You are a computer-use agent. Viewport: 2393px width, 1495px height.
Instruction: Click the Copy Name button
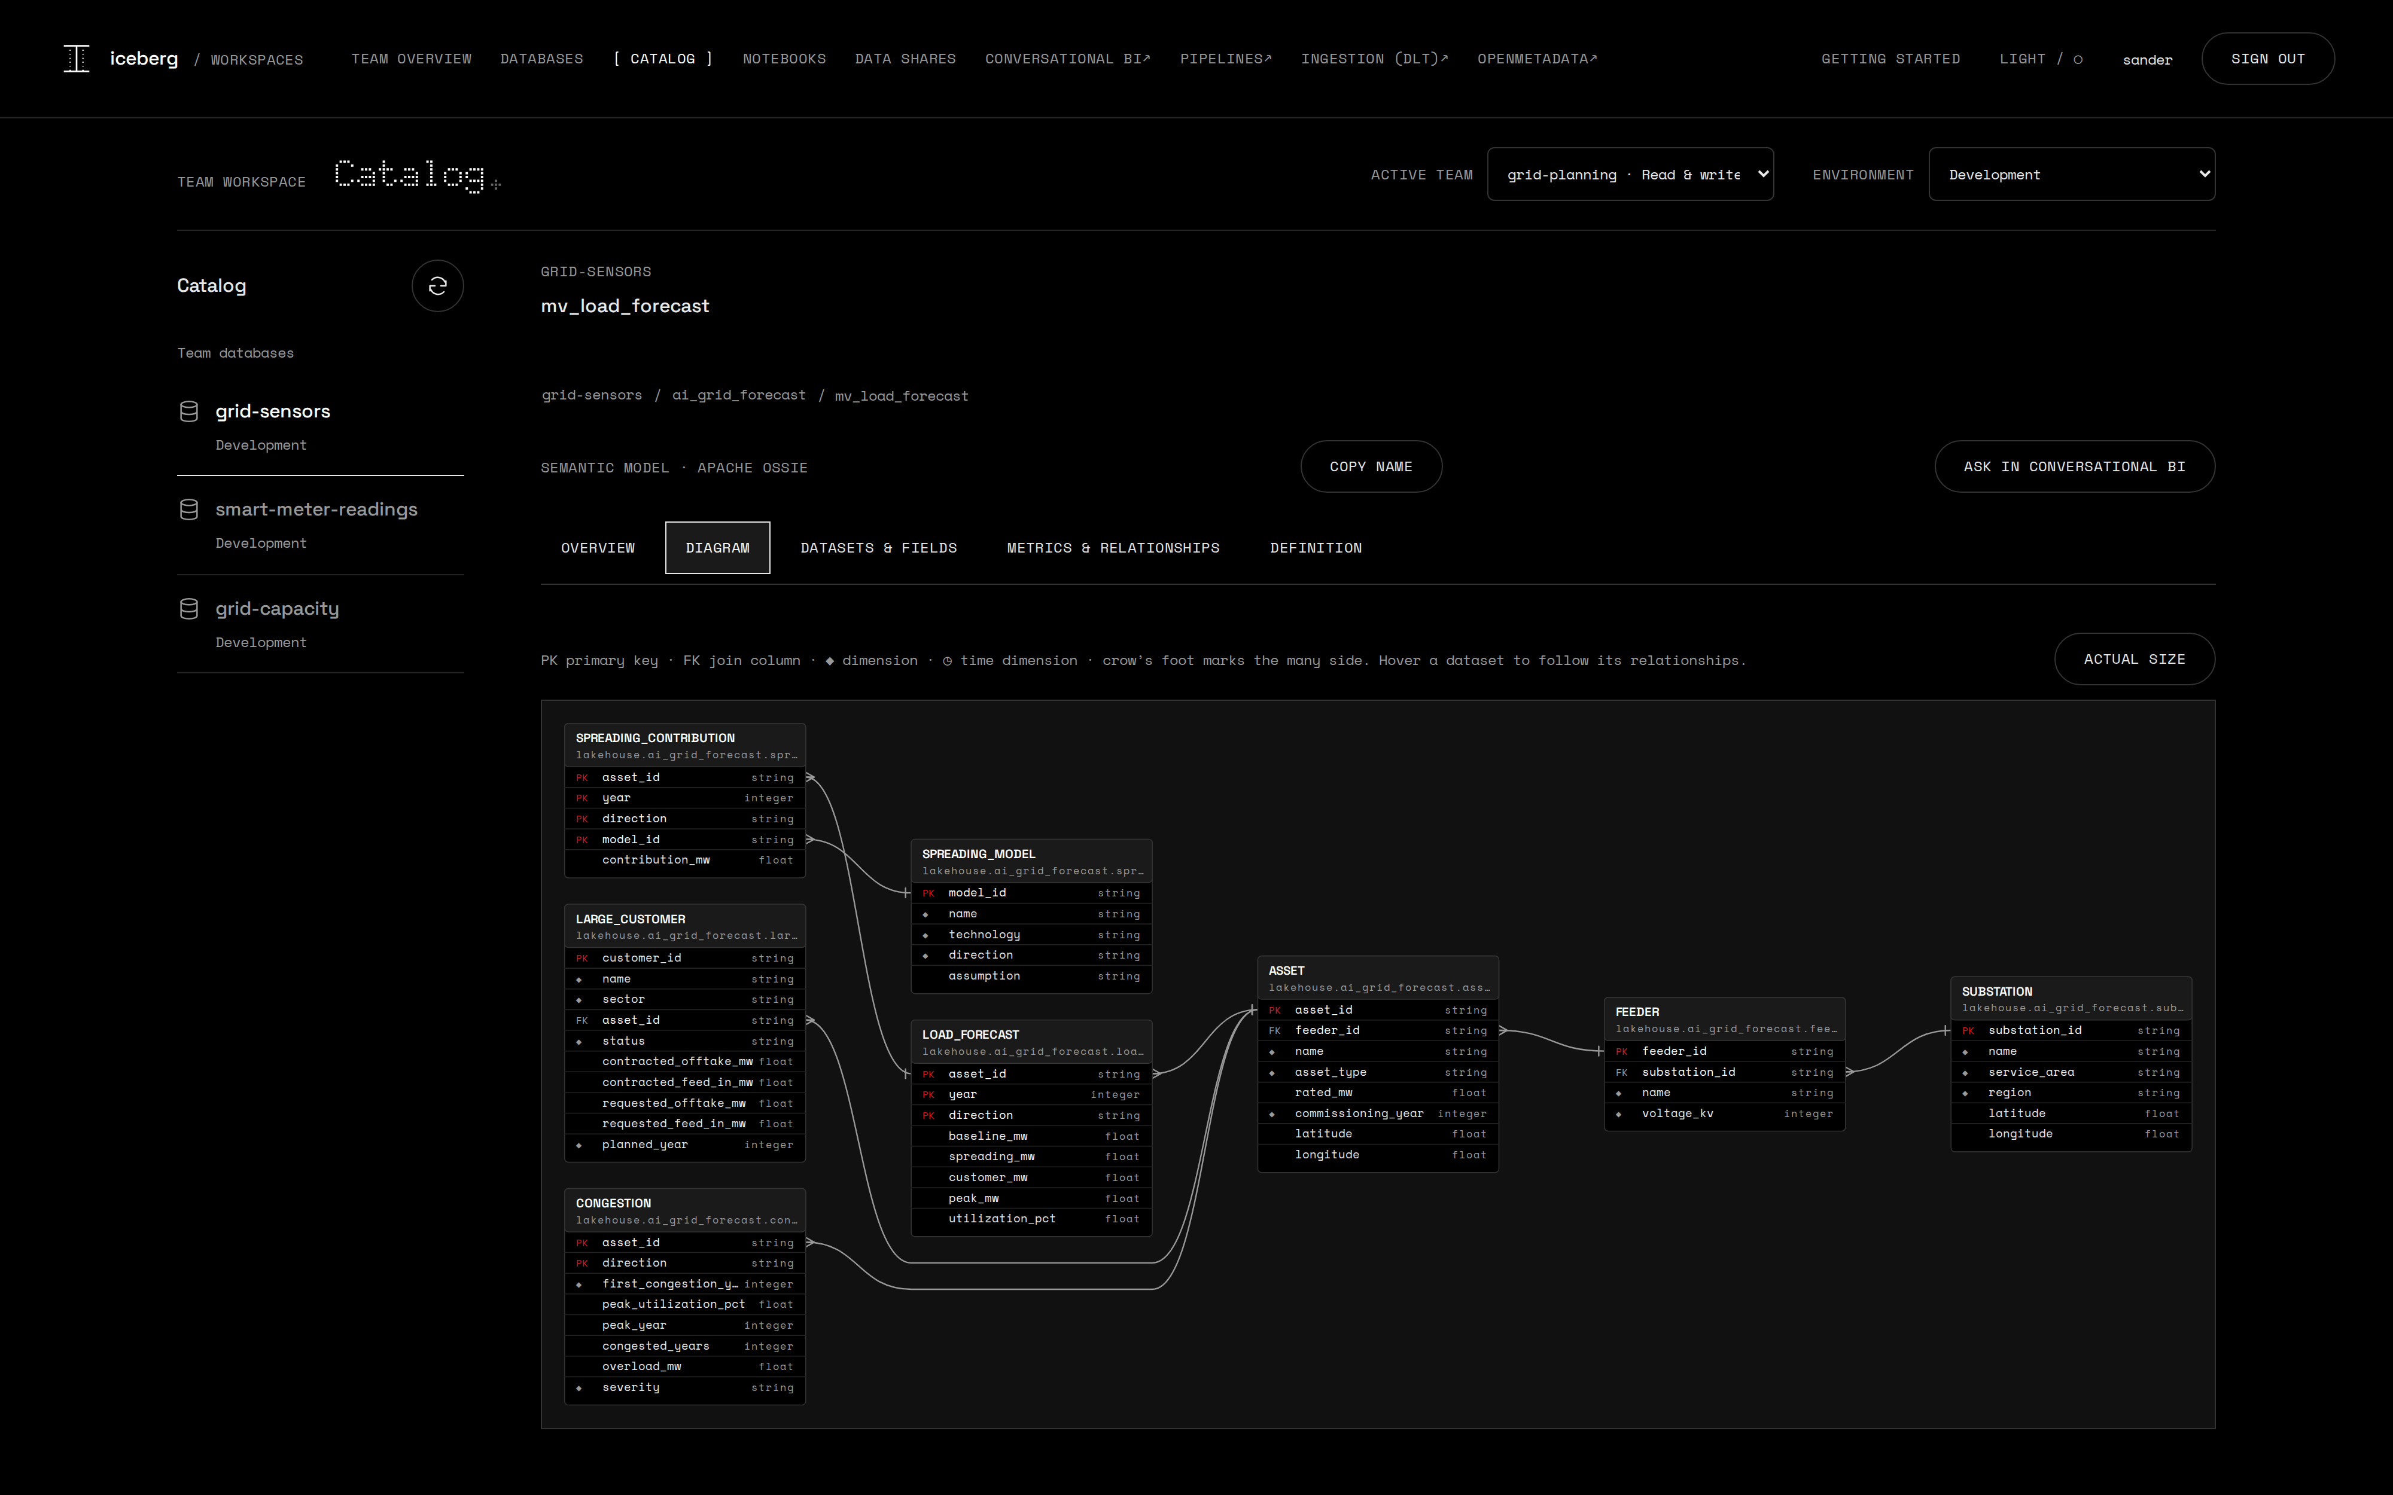click(1371, 466)
